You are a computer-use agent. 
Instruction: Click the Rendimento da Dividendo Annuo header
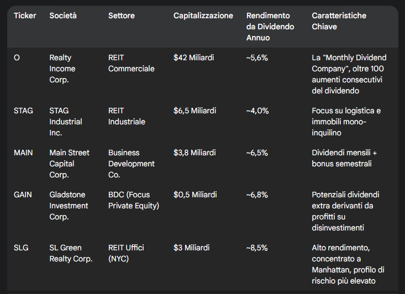pos(270,27)
